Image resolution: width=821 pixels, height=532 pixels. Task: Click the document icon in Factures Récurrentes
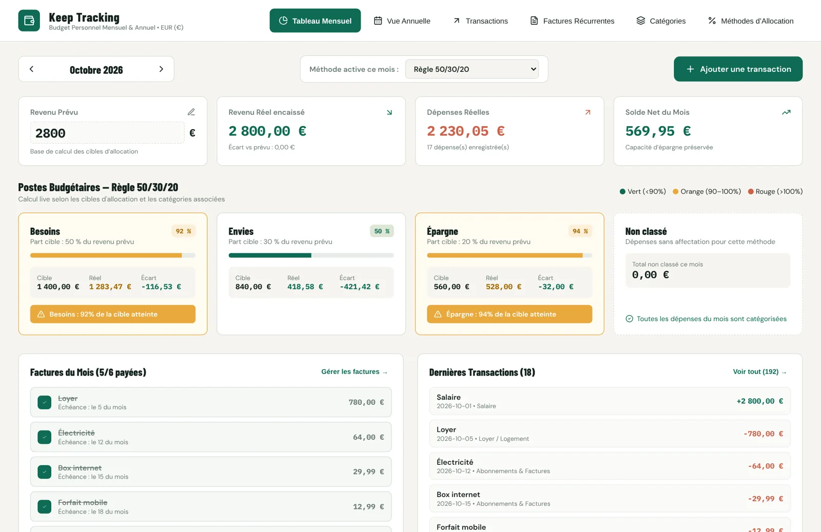[x=534, y=21]
